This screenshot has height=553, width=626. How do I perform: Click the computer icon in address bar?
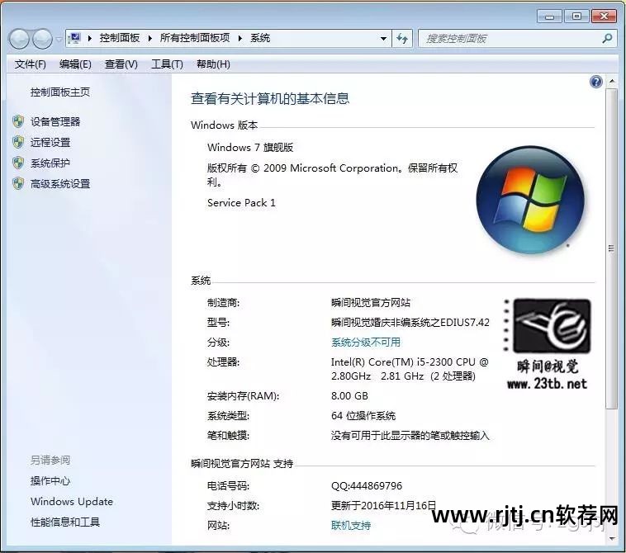click(x=74, y=38)
